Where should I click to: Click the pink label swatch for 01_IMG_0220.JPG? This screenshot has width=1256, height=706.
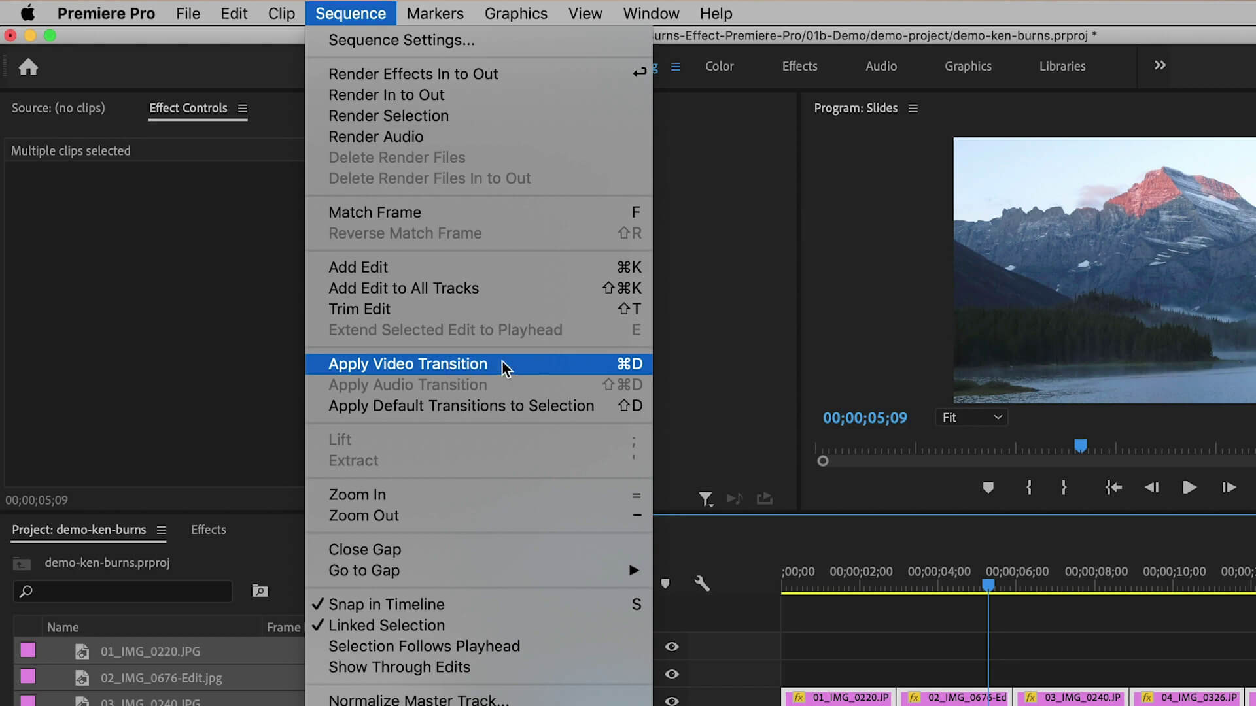click(27, 650)
